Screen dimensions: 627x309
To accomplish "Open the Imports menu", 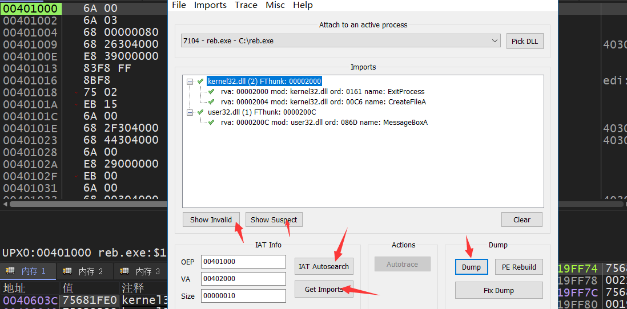I will click(x=210, y=5).
